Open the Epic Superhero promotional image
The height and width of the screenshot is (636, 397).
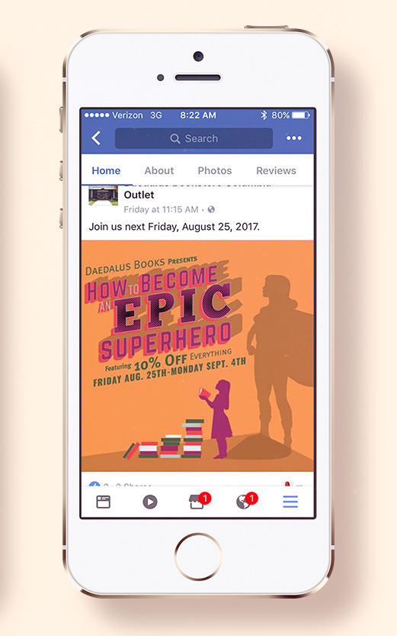pyautogui.click(x=197, y=356)
